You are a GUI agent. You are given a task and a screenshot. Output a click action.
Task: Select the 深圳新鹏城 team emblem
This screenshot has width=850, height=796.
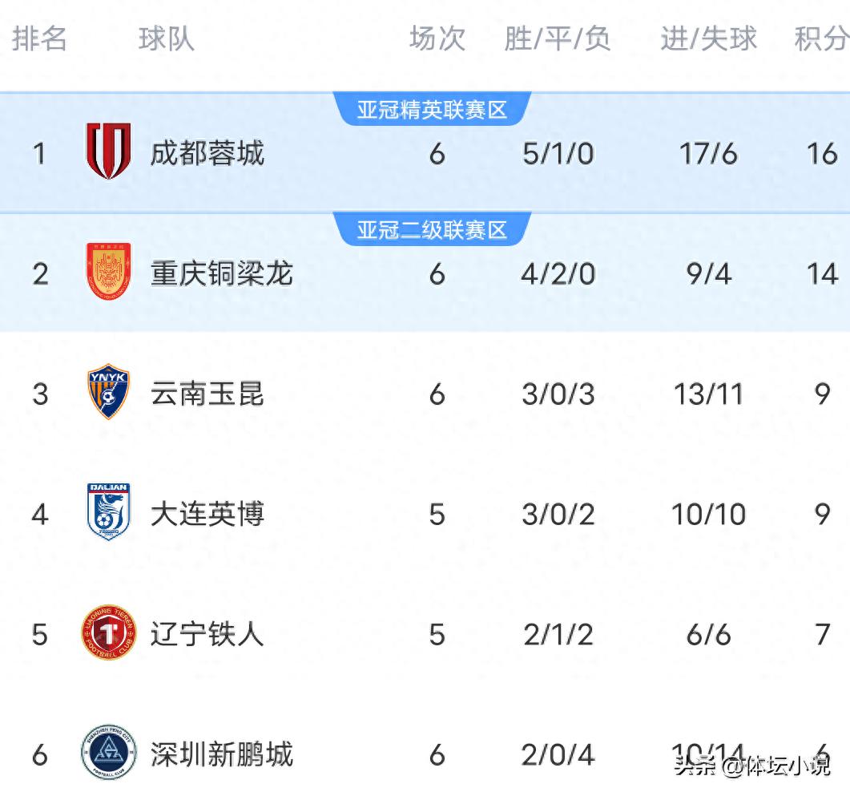click(109, 754)
